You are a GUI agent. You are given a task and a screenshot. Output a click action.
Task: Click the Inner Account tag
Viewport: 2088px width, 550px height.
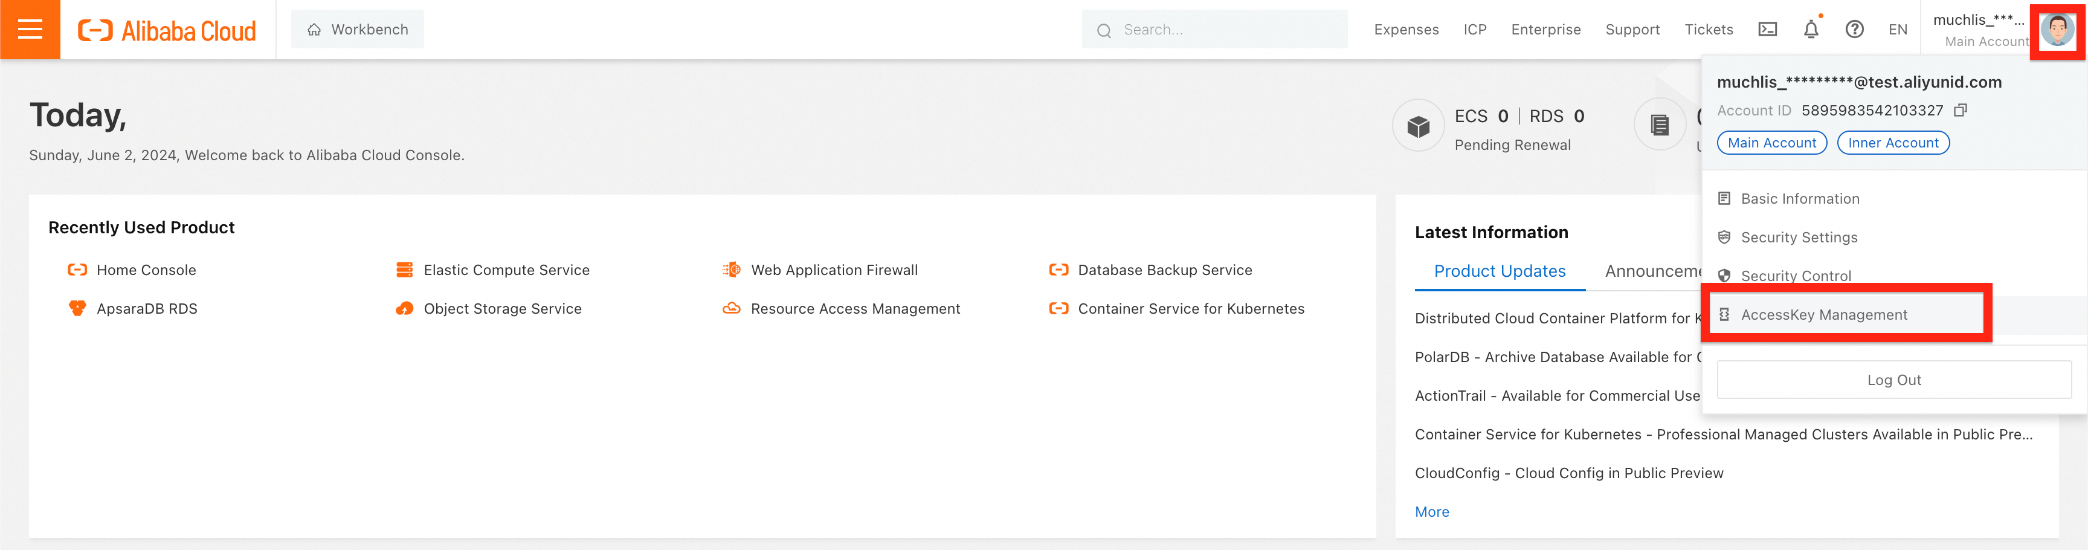[1893, 143]
